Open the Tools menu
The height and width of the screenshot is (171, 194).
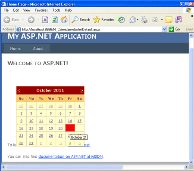click(56, 10)
